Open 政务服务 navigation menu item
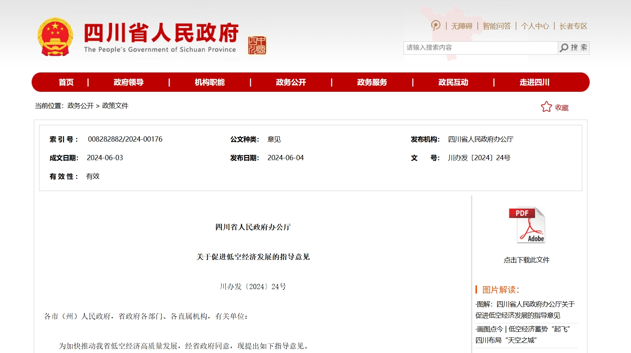This screenshot has height=353, width=631. pyautogui.click(x=372, y=82)
